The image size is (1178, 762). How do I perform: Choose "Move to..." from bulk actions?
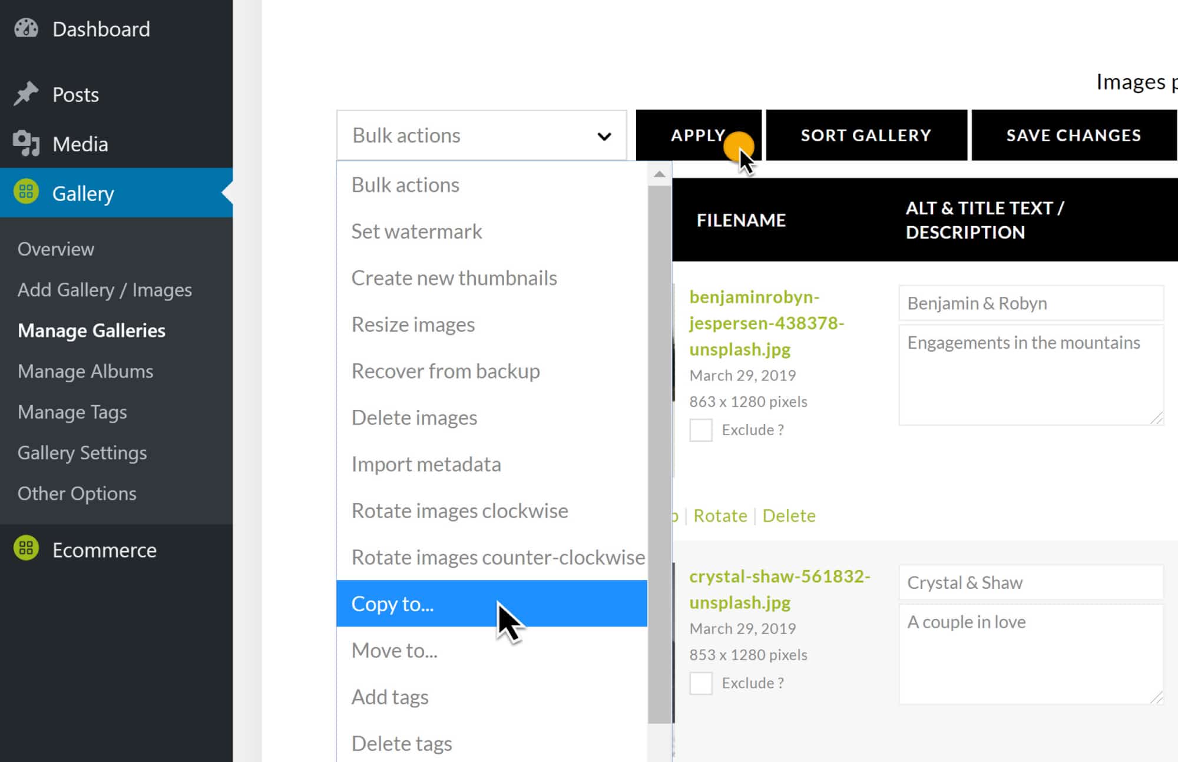point(394,650)
